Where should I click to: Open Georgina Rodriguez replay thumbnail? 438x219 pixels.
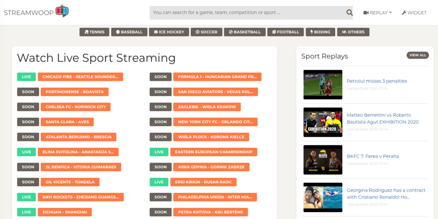click(323, 197)
